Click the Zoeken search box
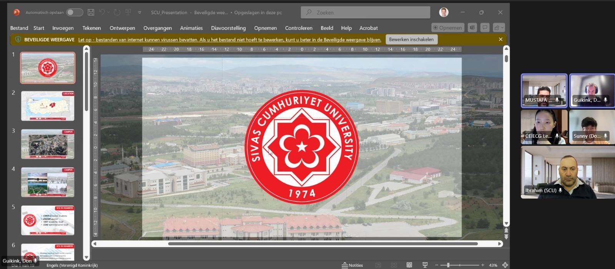The width and height of the screenshot is (615, 269). pyautogui.click(x=365, y=12)
